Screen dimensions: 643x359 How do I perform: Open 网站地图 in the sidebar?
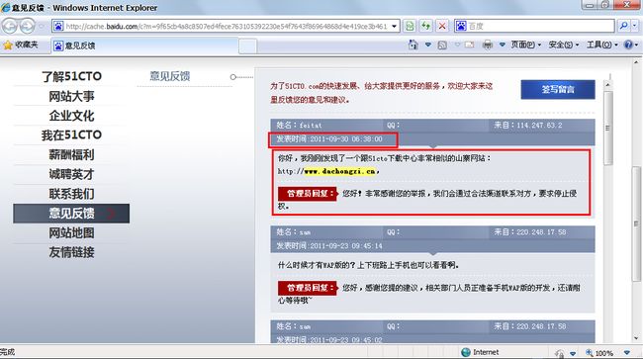pos(71,233)
